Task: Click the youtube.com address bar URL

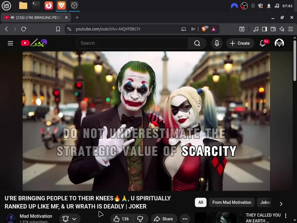Action: coord(108,29)
